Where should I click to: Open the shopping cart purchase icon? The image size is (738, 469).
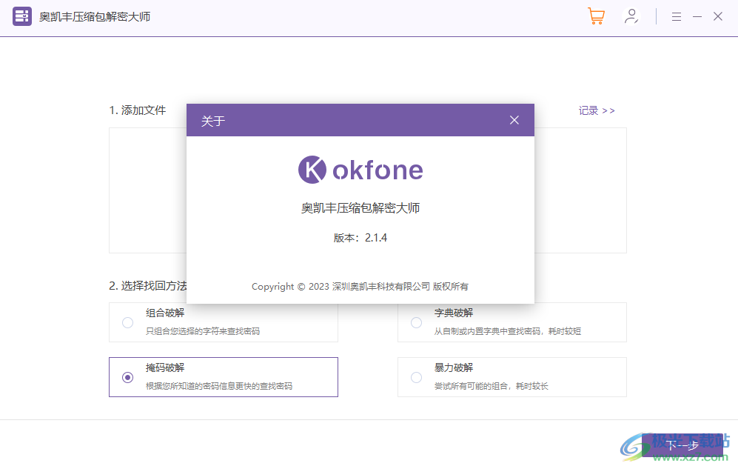click(597, 16)
